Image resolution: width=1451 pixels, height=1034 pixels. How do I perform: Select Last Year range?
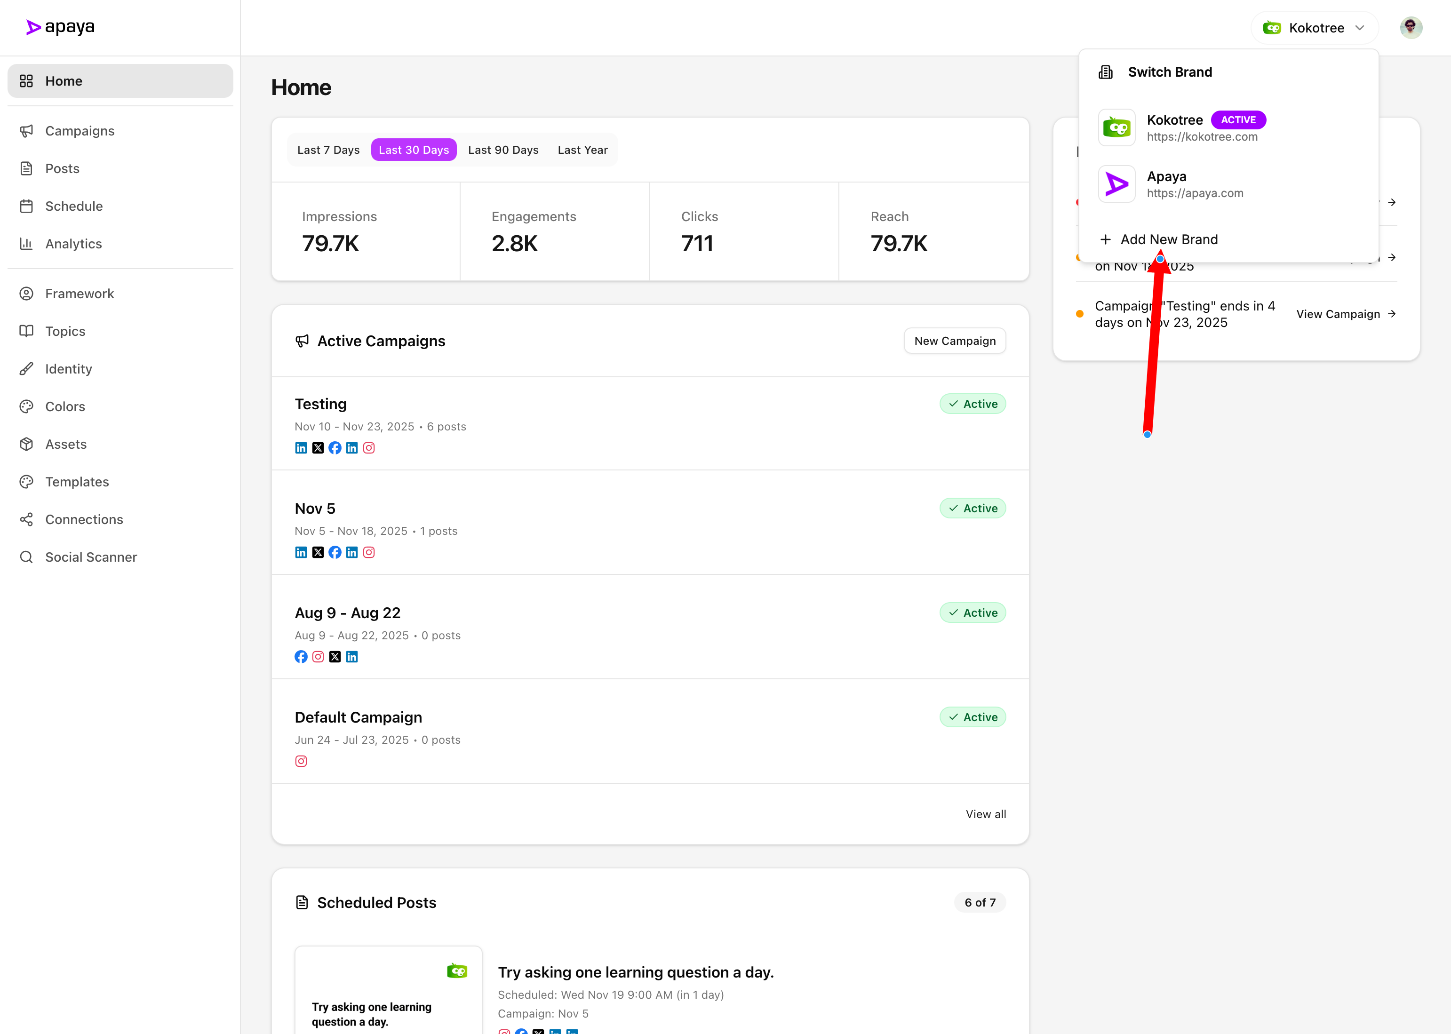[x=582, y=150]
